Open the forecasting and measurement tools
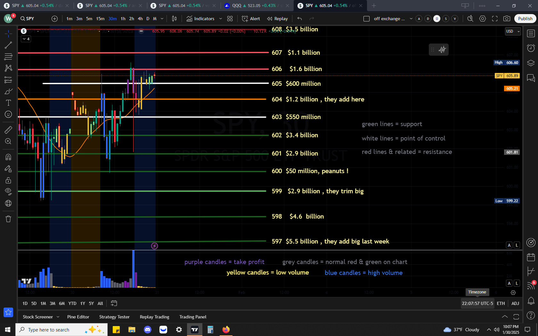Screen dimensions: 538x336 [8, 80]
